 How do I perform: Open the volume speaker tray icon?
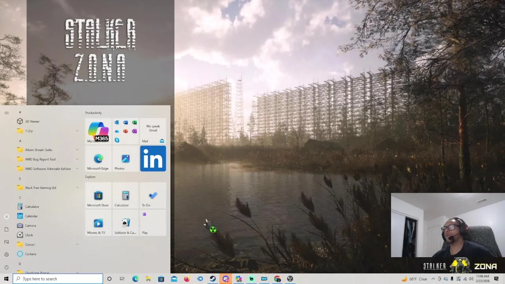tap(471, 279)
